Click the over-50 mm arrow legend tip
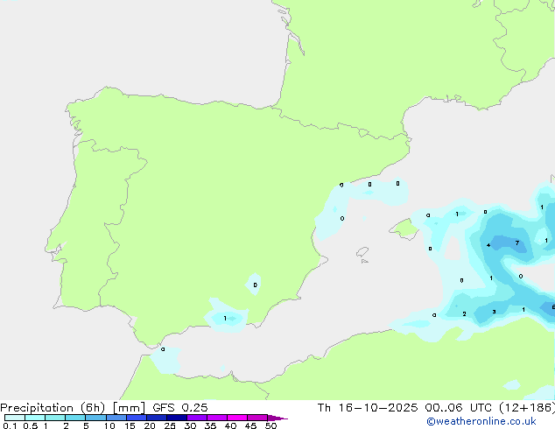Image resolution: width=555 pixels, height=429 pixels. pyautogui.click(x=277, y=418)
